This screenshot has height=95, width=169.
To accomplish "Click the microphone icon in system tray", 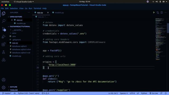I will 160,2.
